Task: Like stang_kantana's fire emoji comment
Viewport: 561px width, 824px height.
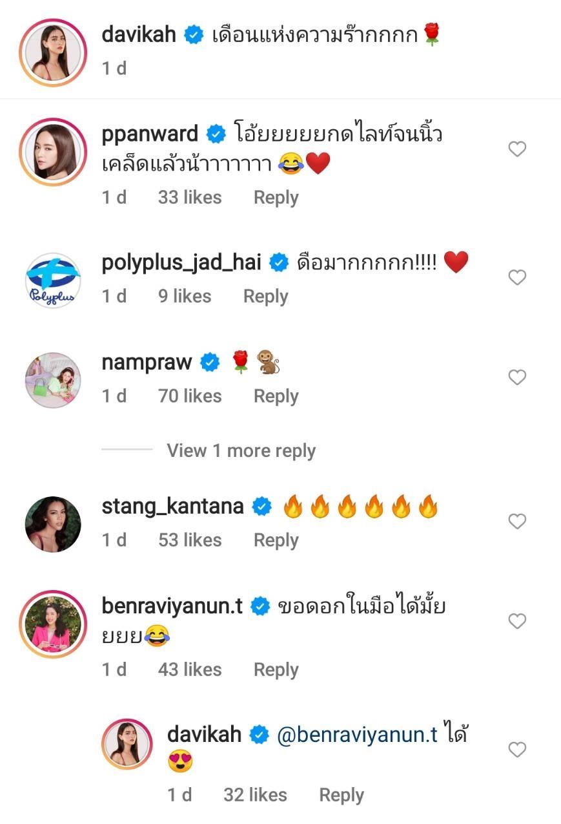Action: (517, 521)
